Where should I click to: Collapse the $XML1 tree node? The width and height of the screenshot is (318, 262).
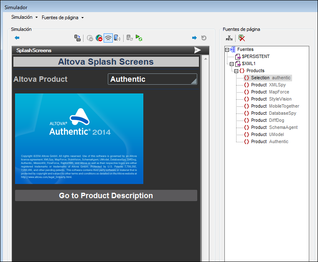232,64
